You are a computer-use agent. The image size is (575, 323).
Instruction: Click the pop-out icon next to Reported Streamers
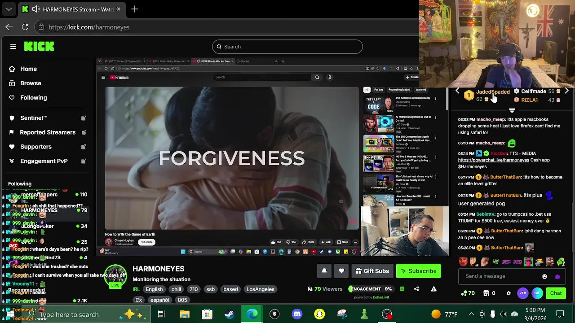click(84, 132)
